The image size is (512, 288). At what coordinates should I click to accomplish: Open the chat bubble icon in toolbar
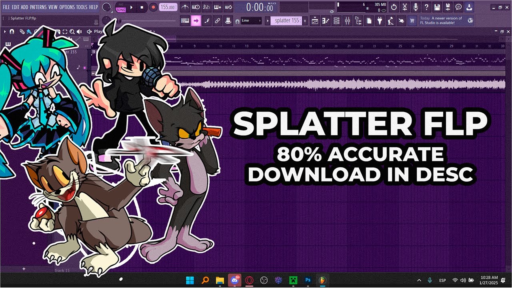[x=459, y=7]
